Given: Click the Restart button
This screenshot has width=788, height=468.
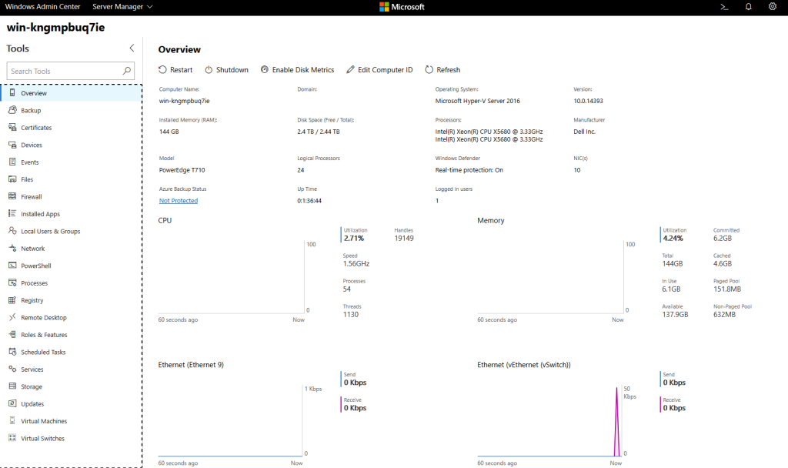Looking at the screenshot, I should click(175, 70).
